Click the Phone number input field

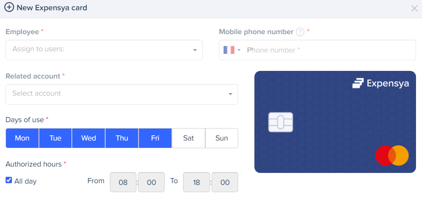329,50
